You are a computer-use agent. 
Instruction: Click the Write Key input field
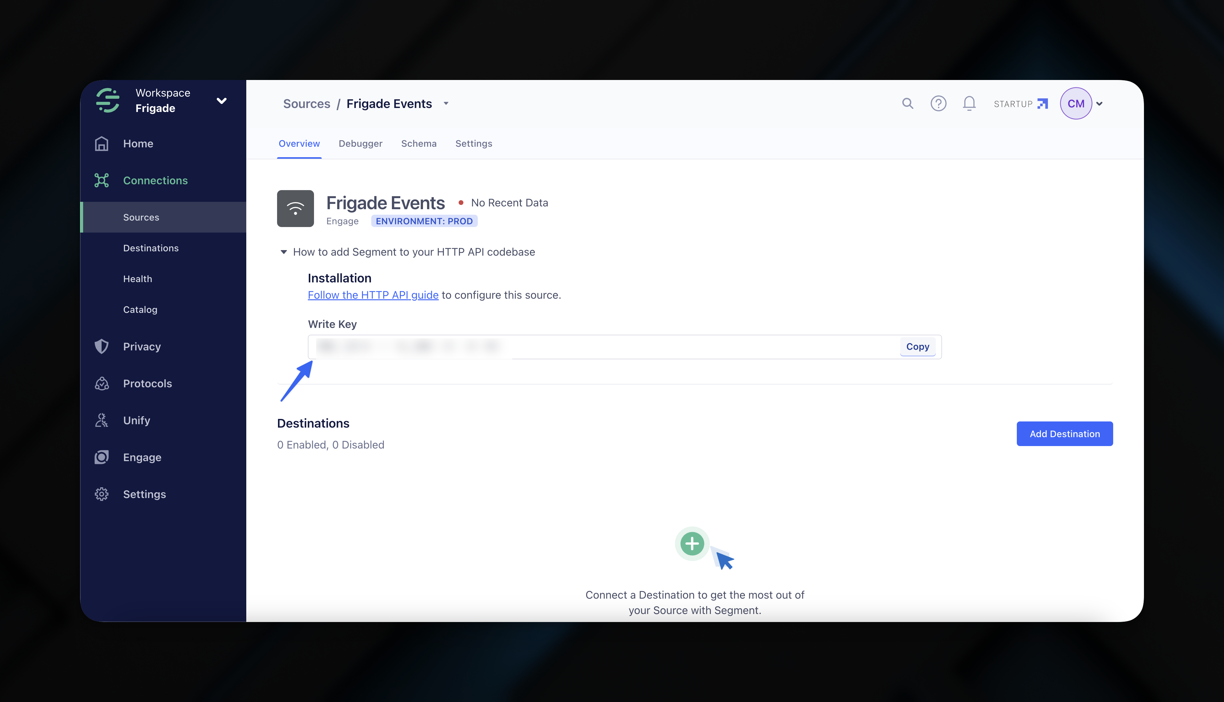point(603,347)
